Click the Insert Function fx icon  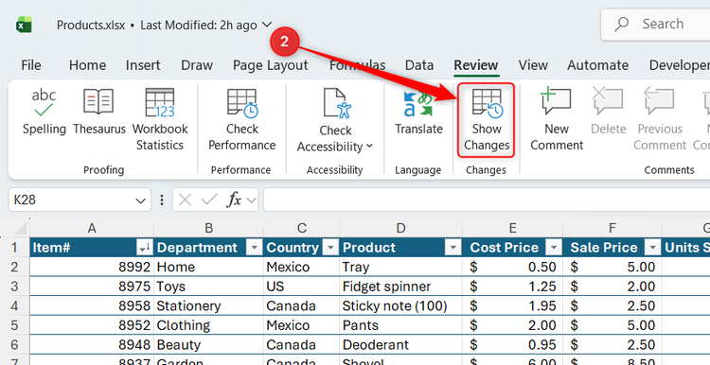pos(234,200)
